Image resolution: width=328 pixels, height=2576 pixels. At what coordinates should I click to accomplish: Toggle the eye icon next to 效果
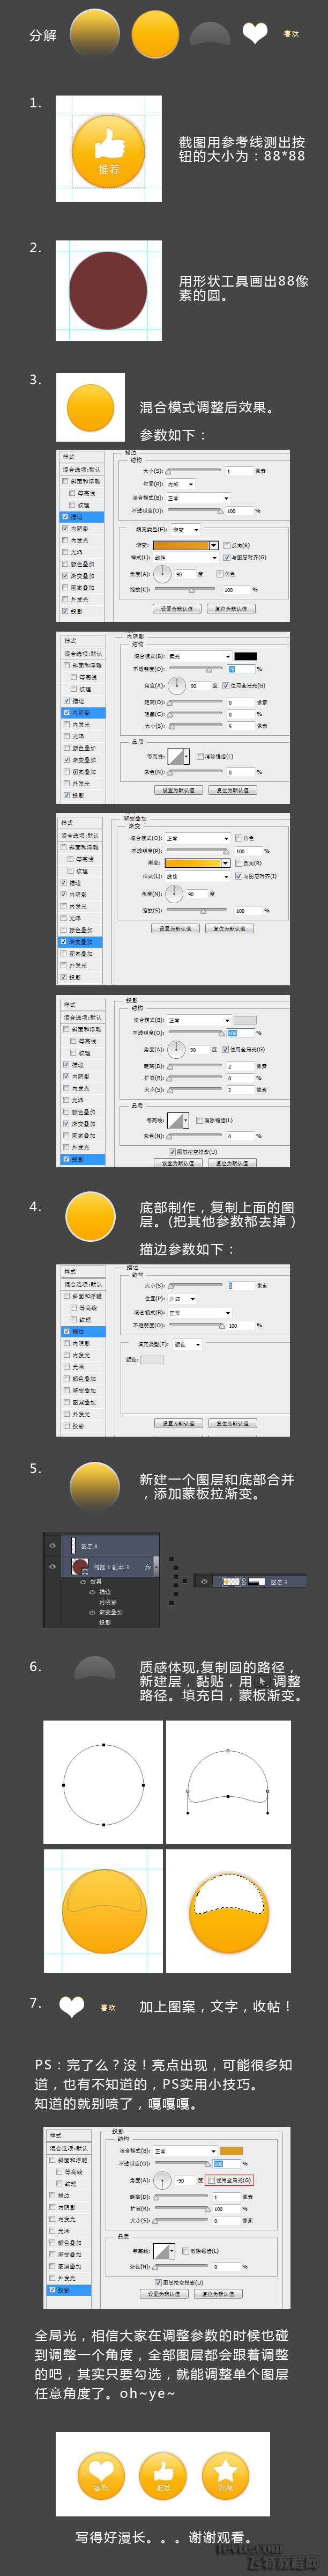point(82,1582)
